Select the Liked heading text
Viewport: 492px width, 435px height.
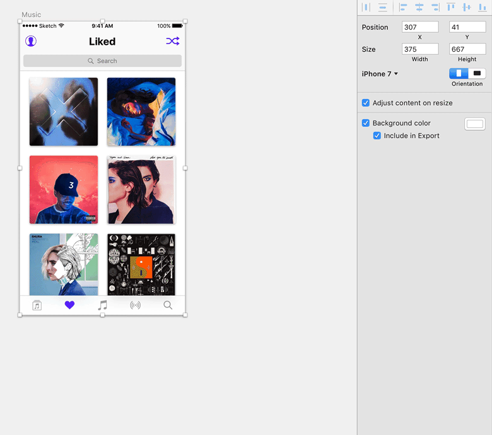click(102, 42)
